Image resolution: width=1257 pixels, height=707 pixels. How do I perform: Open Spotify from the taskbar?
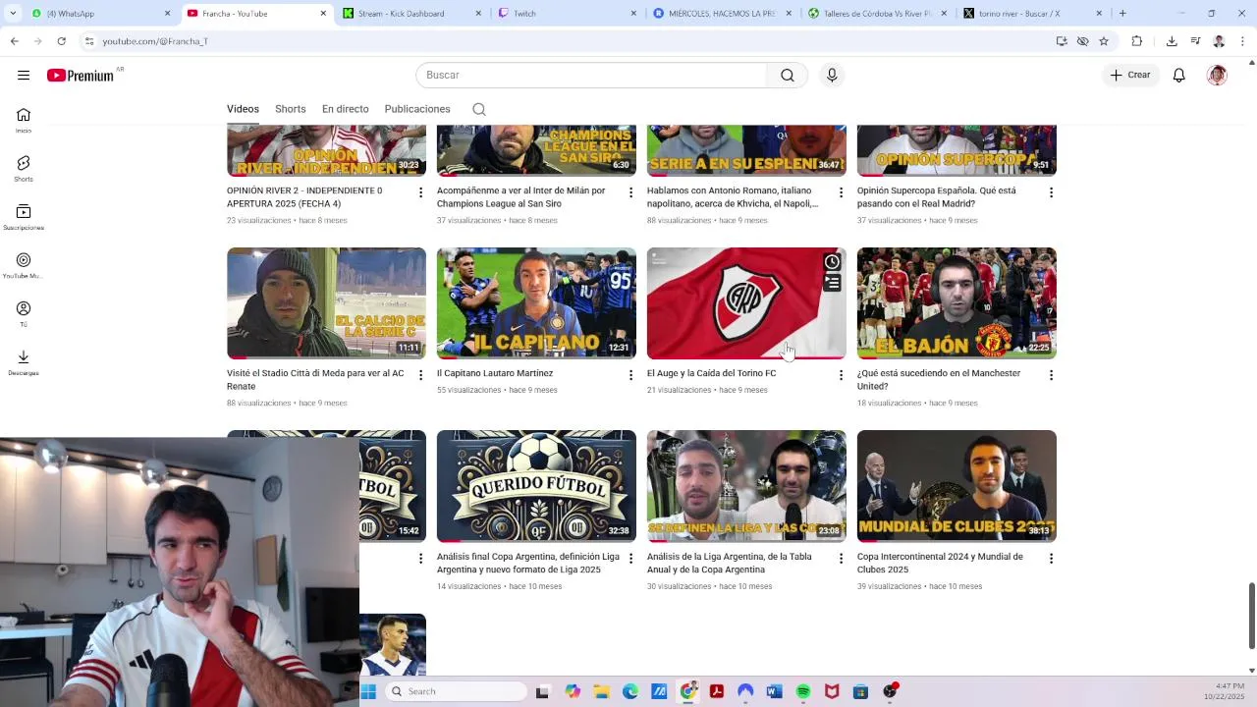pos(803,691)
